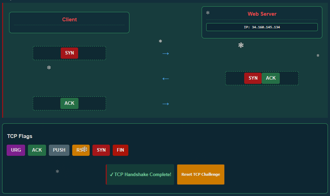Choose the red FIN flag

tap(120, 150)
